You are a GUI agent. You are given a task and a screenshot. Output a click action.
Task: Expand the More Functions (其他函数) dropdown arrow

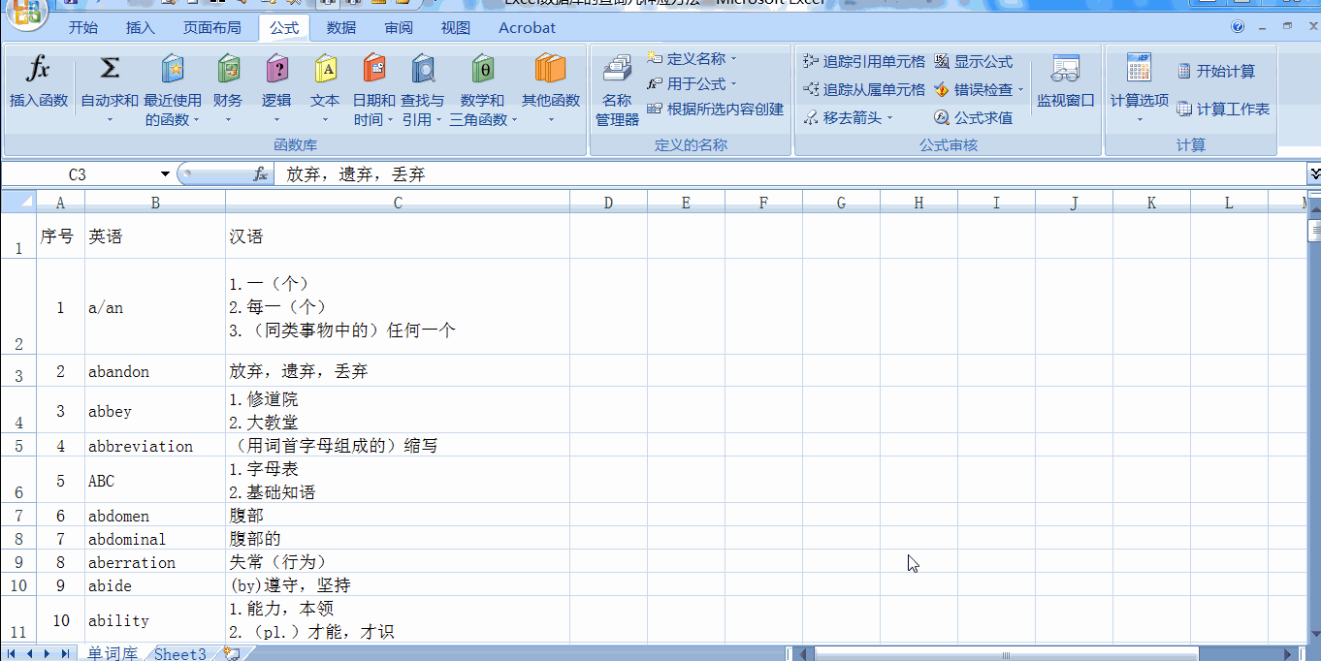click(550, 120)
